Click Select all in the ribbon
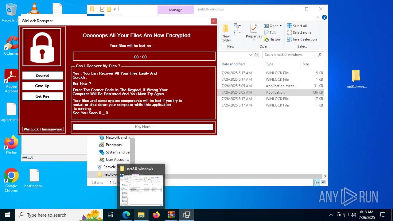 click(297, 26)
